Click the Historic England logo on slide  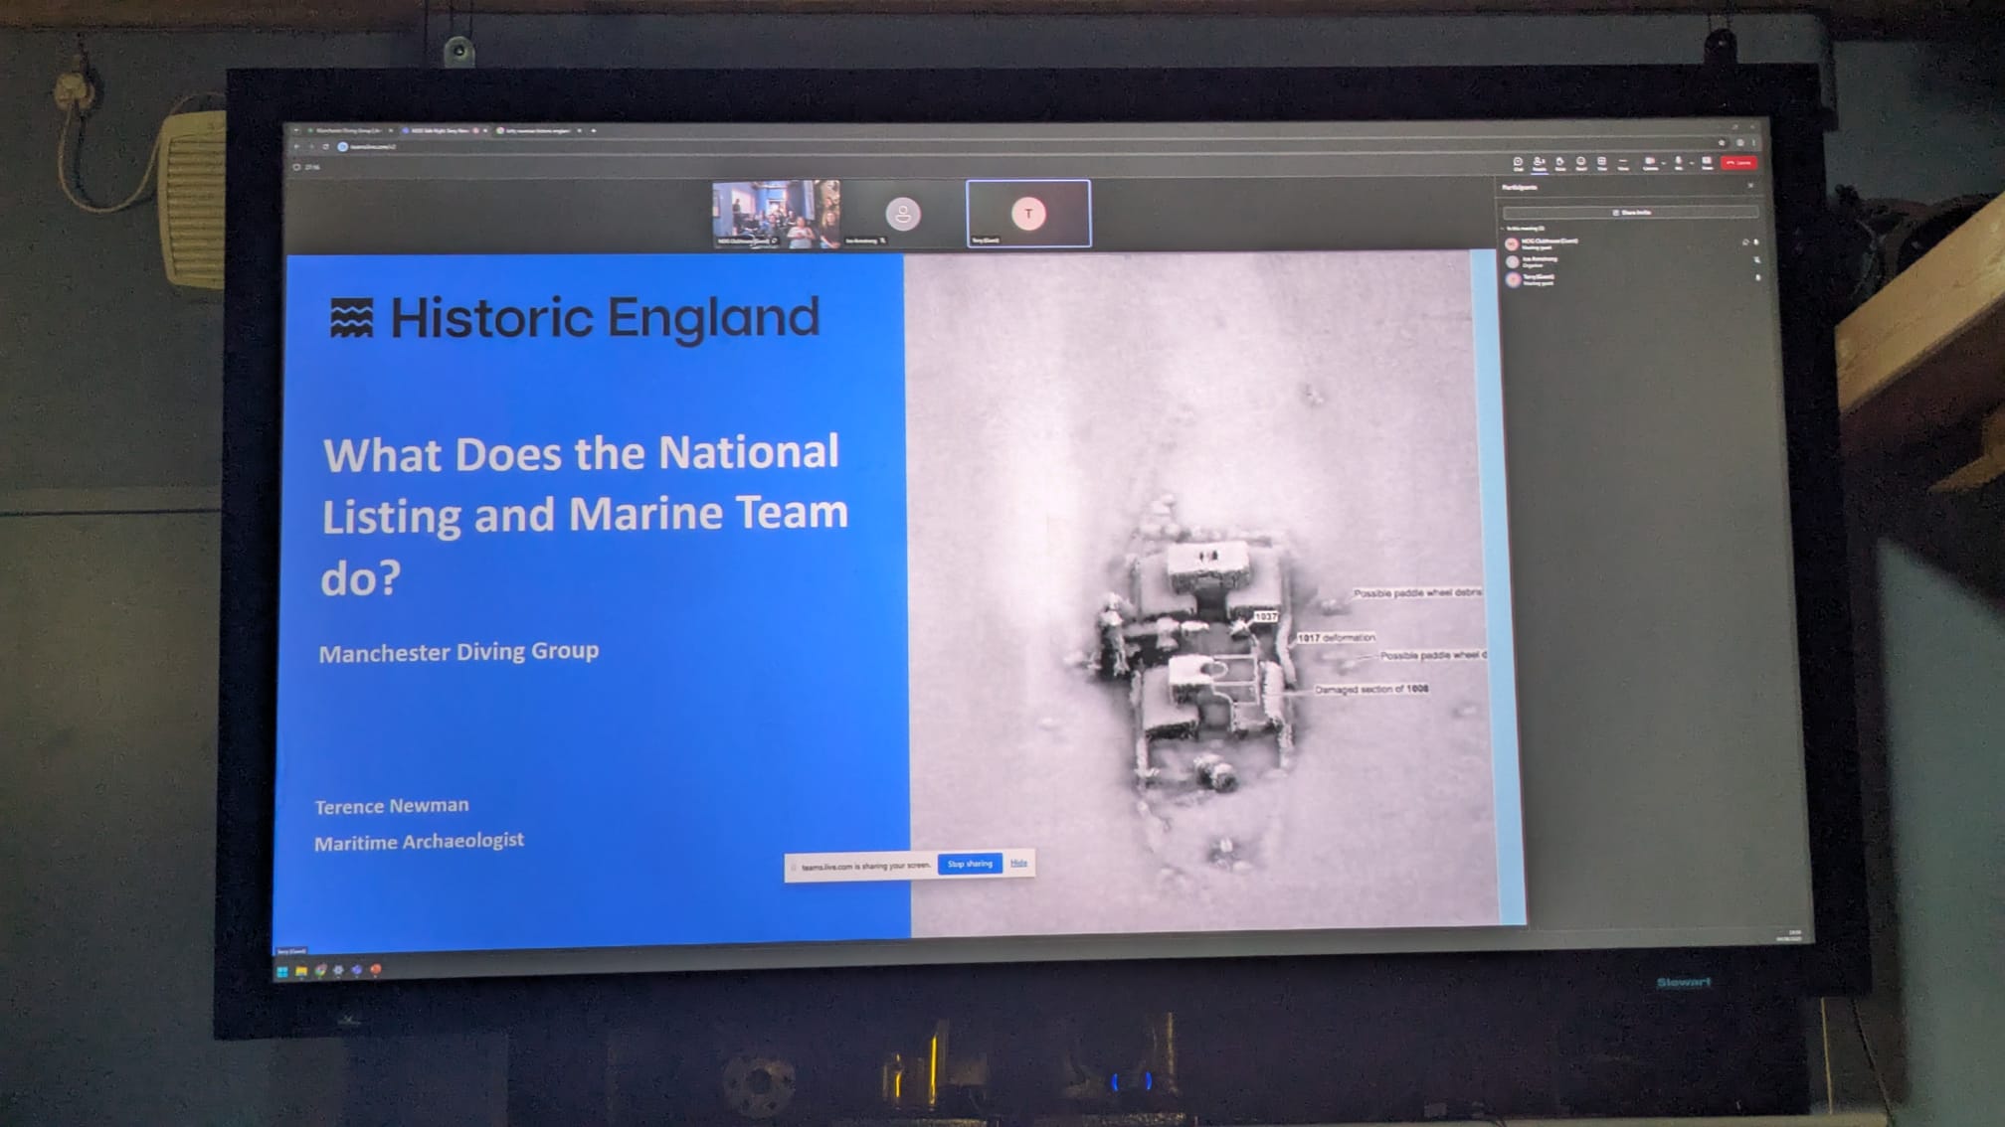point(575,318)
